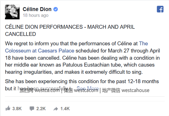Click the comment bubble icon
Screen dimensions: 169x116
click(32, 109)
